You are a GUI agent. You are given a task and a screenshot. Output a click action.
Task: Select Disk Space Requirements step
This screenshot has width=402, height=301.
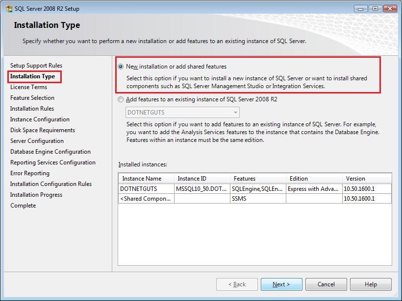tap(43, 130)
